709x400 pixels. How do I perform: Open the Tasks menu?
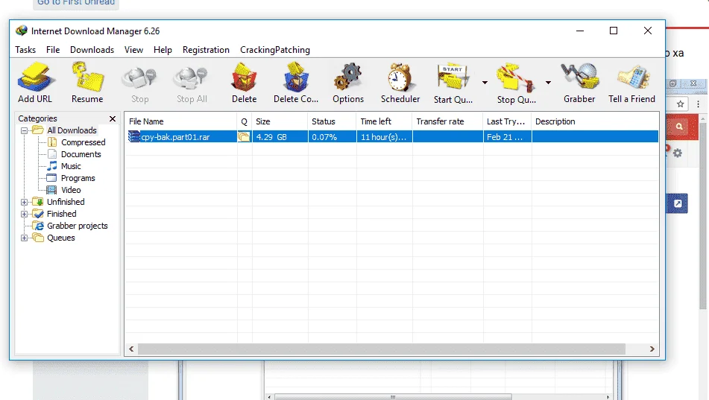coord(25,50)
